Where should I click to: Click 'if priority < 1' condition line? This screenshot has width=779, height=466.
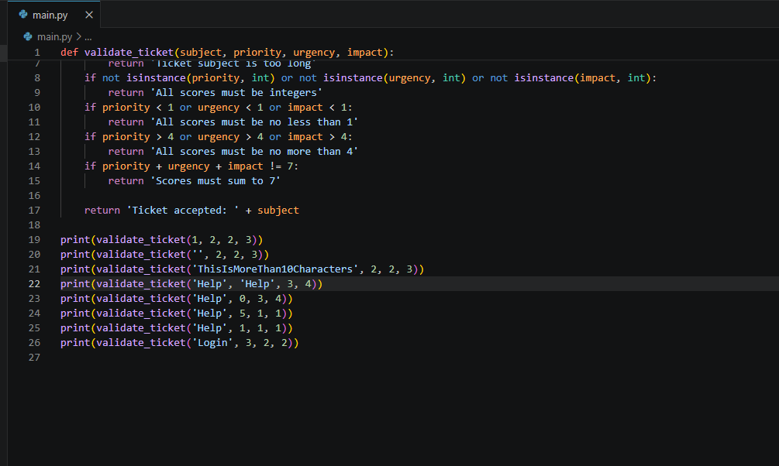click(x=218, y=108)
